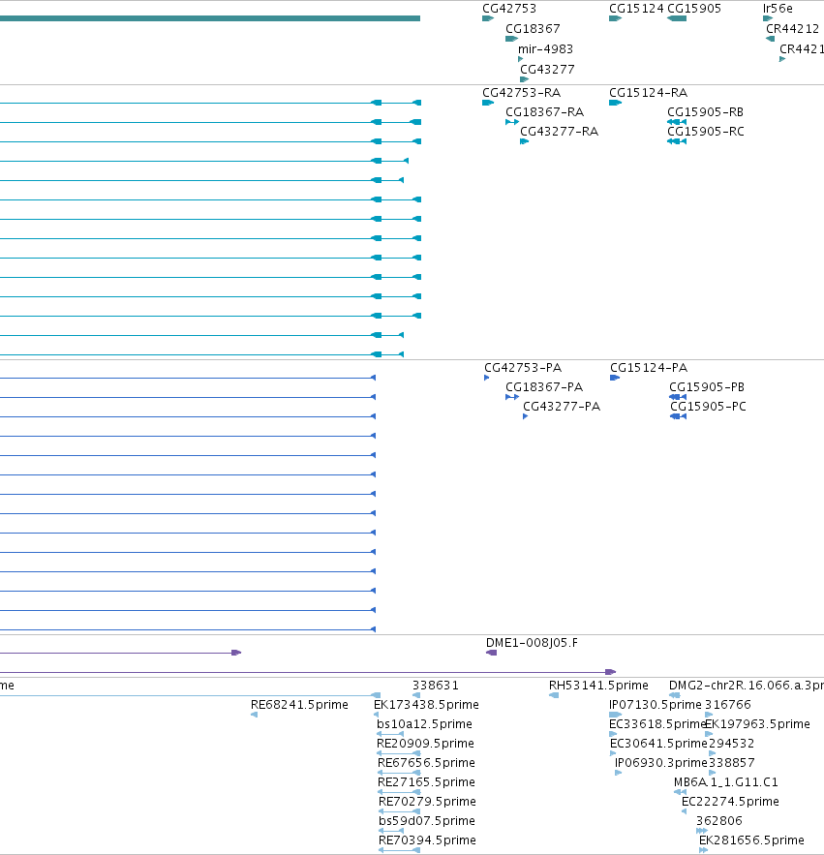Click transcript CG15905-RC
Screen dimensions: 824x855
pos(706,132)
